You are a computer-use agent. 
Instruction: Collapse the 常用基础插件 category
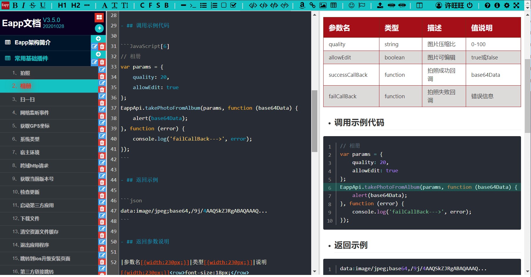coord(31,59)
